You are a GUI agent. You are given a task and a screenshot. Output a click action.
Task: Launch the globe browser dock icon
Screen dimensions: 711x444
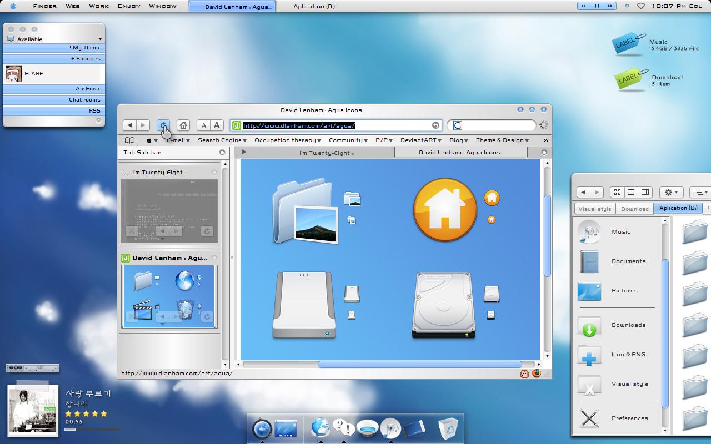320,428
